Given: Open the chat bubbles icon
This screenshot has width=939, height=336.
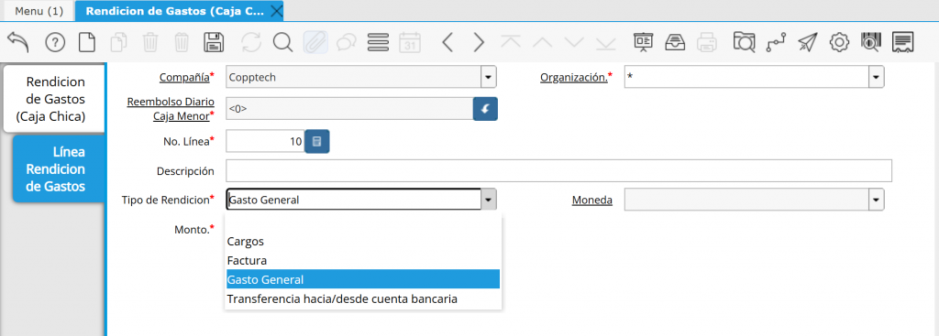Looking at the screenshot, I should pyautogui.click(x=346, y=42).
